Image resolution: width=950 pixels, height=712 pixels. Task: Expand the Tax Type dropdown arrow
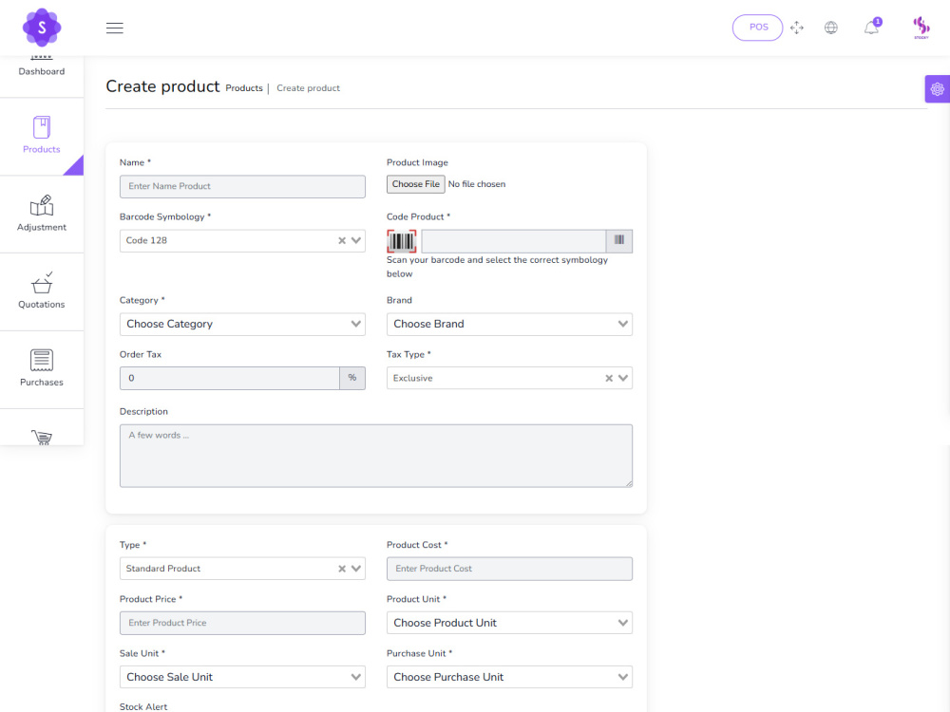click(x=623, y=379)
